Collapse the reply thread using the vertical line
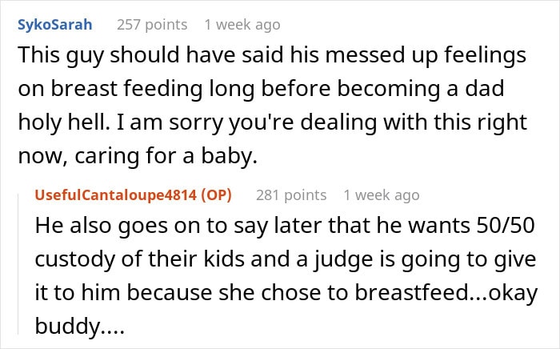 [18, 263]
